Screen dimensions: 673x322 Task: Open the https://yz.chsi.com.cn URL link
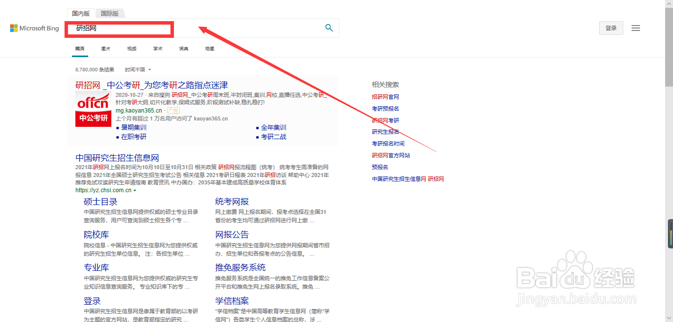point(103,190)
